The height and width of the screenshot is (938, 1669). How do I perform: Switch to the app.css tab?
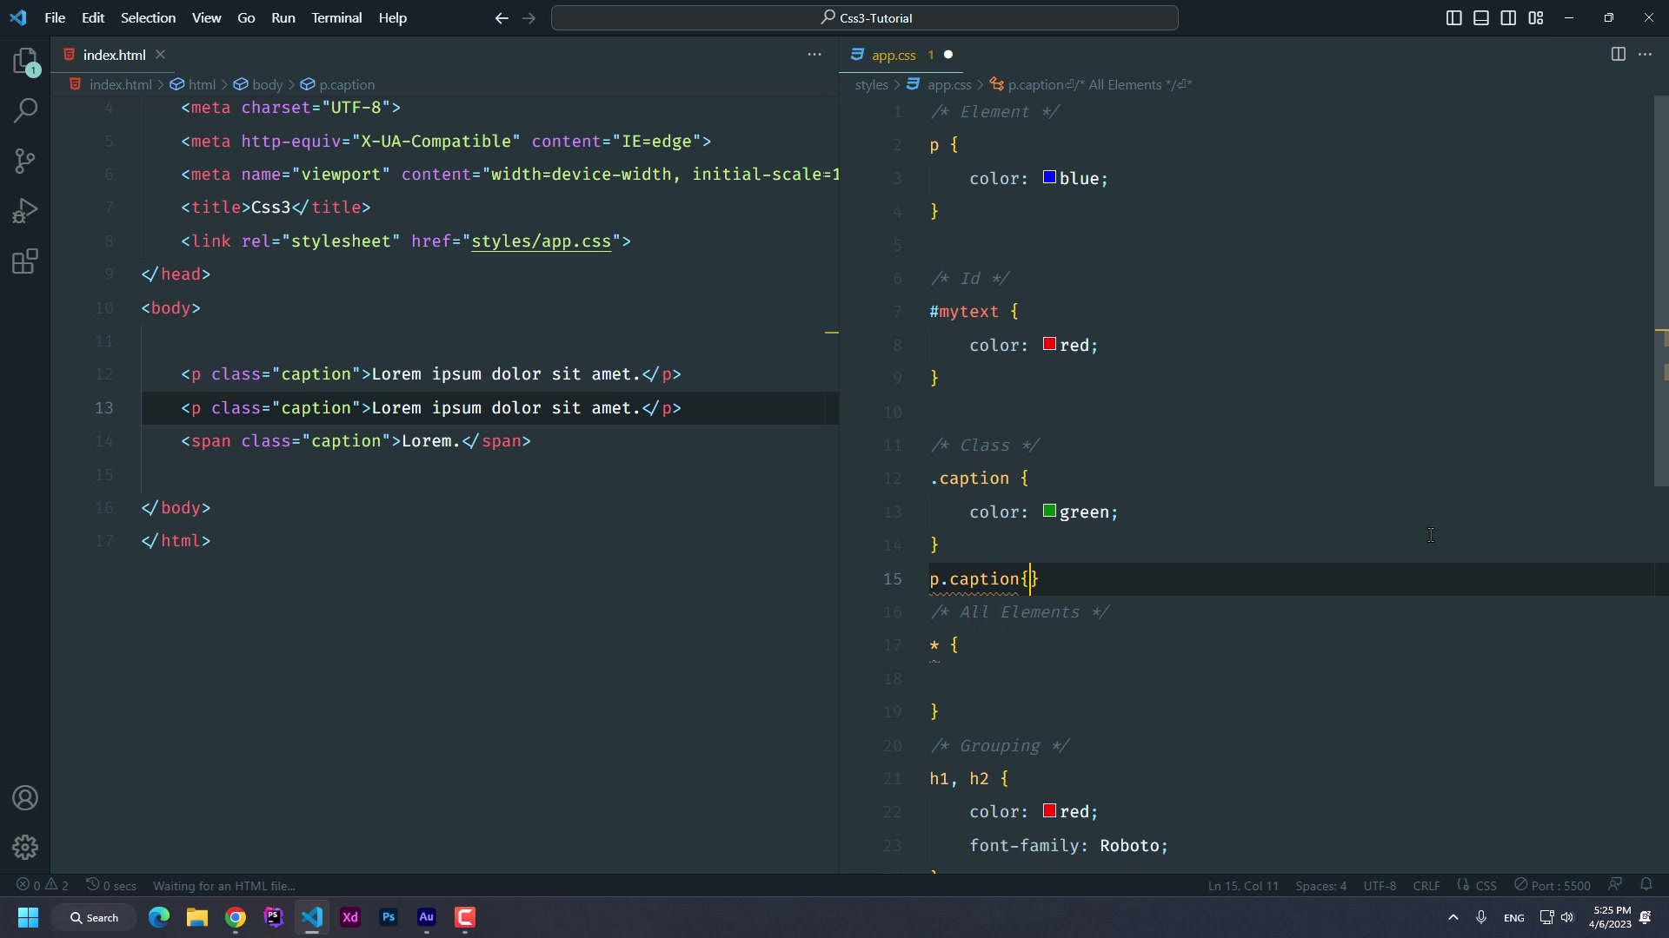894,55
